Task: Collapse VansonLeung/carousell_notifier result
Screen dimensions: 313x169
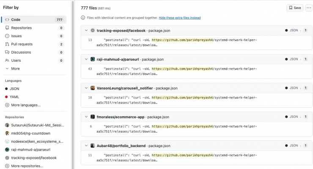Action: point(86,88)
